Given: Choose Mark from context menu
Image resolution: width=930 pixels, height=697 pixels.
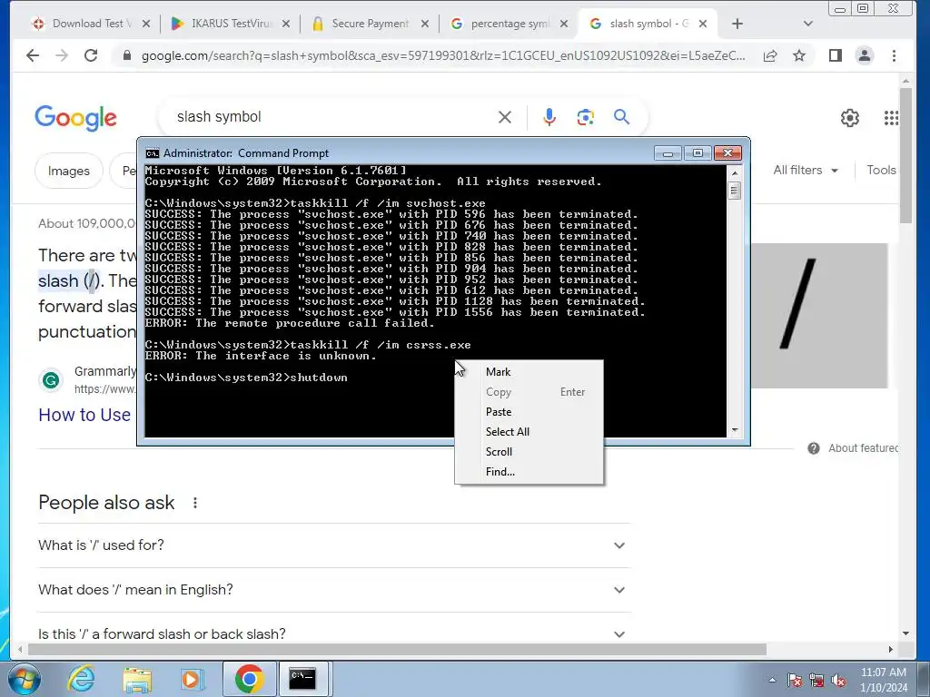Looking at the screenshot, I should coord(529,372).
